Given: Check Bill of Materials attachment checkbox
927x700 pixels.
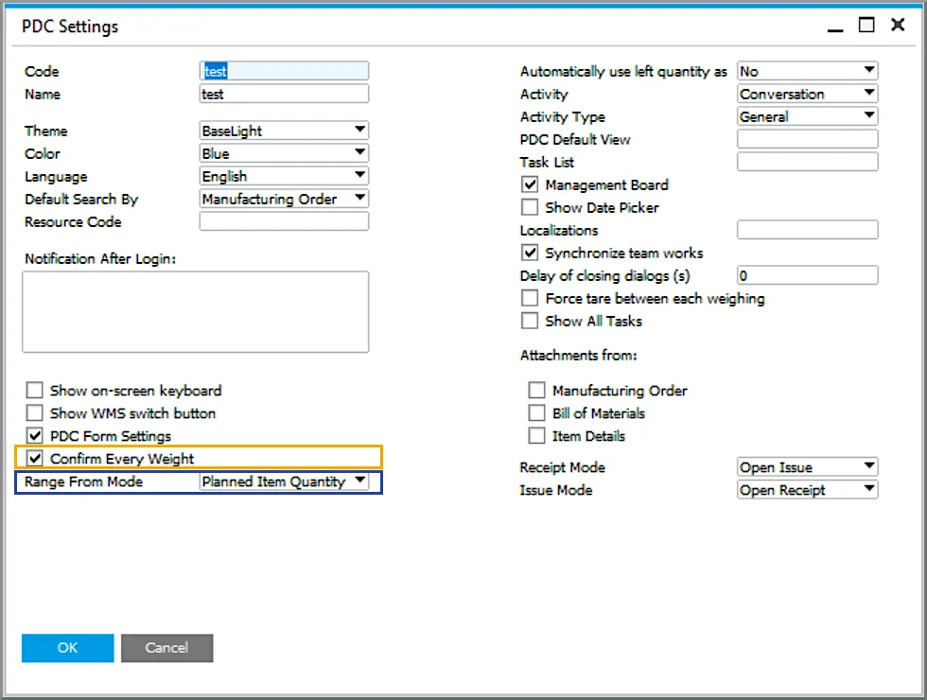Looking at the screenshot, I should (x=537, y=412).
